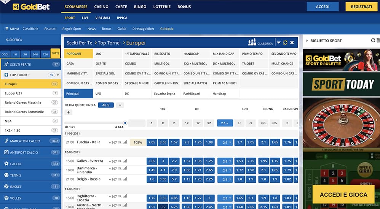
Task: Open the Sport Today banner
Action: [342, 84]
